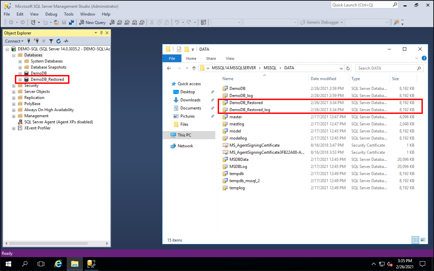Click the New Project toolbar icon
The width and height of the screenshot is (434, 271).
point(33,22)
